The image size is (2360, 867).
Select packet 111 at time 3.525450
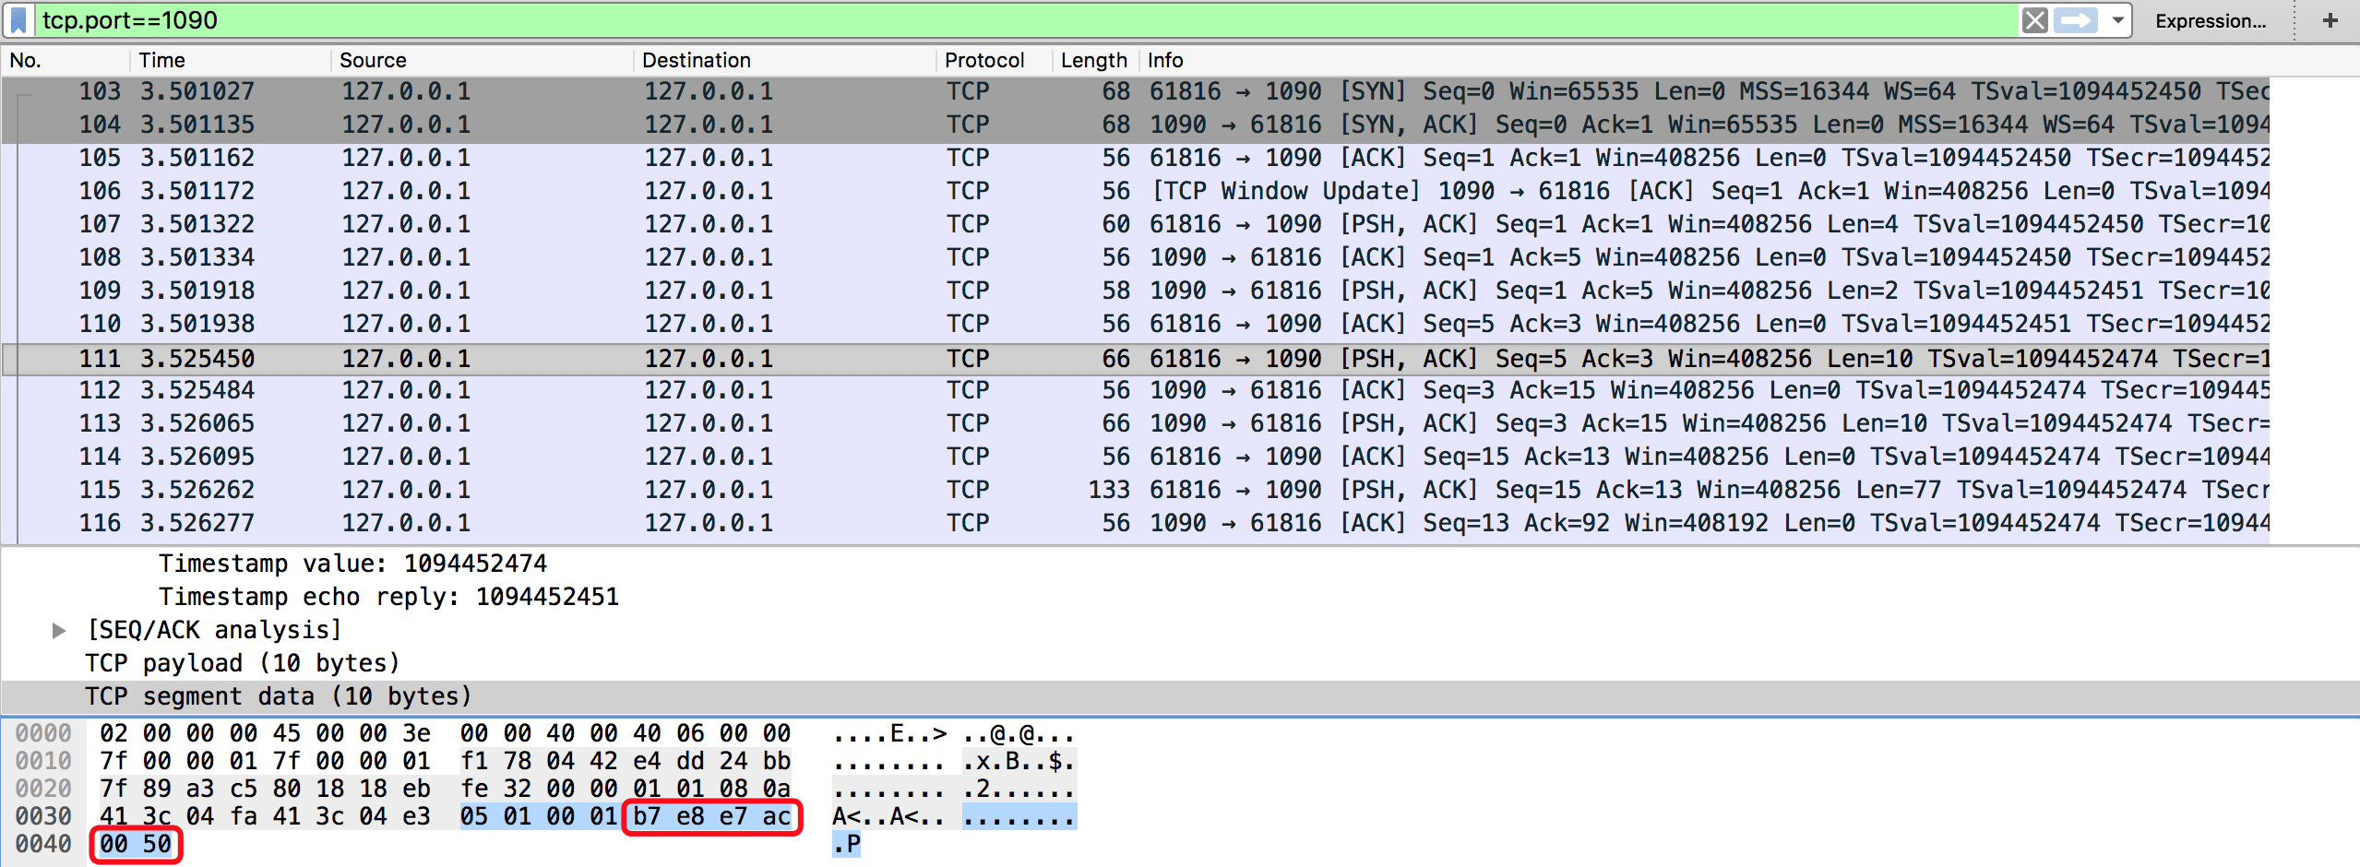click(1135, 359)
